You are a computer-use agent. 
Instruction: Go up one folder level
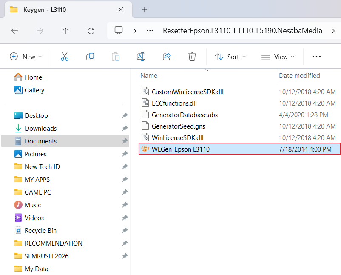65,31
